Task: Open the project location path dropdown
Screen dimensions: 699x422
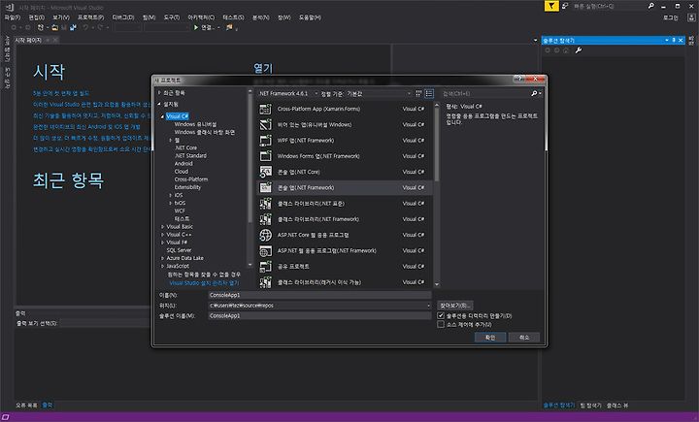Action: pyautogui.click(x=428, y=306)
